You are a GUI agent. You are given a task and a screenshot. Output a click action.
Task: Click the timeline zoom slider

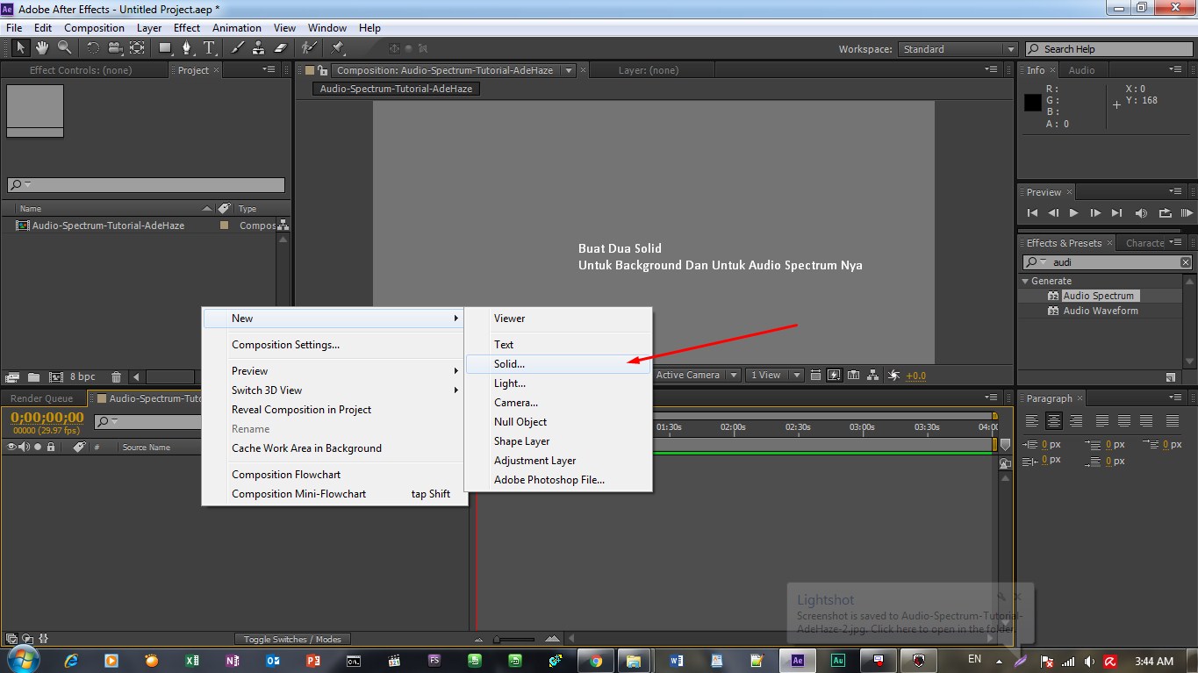coord(515,640)
